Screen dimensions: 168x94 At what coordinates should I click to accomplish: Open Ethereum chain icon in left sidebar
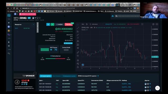(9, 27)
